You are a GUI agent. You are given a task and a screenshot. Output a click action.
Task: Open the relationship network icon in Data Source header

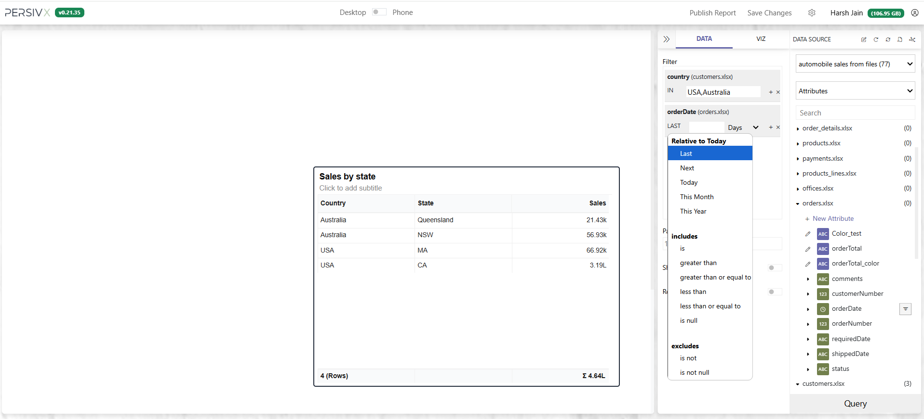click(x=912, y=39)
